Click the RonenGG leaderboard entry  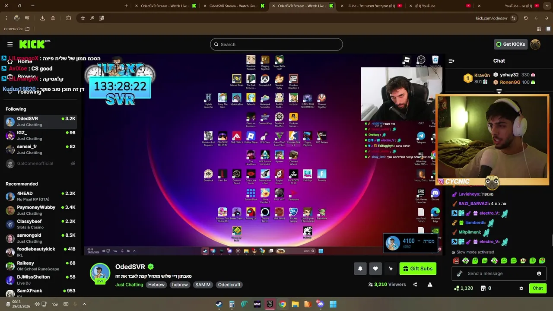(515, 82)
